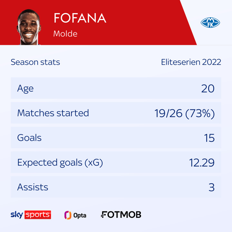Select the goals value 15
This screenshot has width=232, height=232.
[209, 138]
